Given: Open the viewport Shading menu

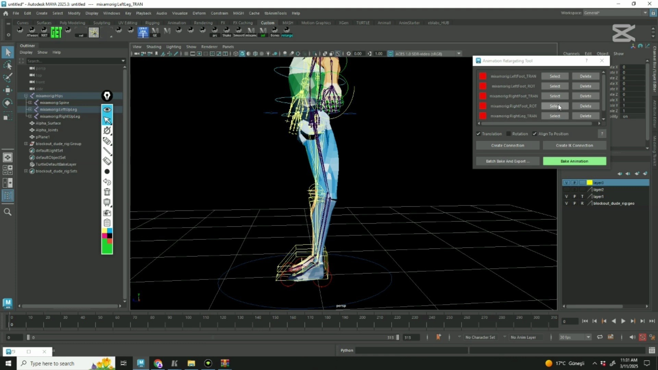Looking at the screenshot, I should pyautogui.click(x=154, y=47).
